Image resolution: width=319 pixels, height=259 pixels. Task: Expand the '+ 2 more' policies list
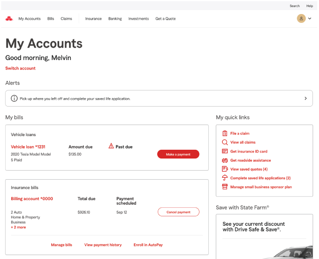[x=18, y=227]
